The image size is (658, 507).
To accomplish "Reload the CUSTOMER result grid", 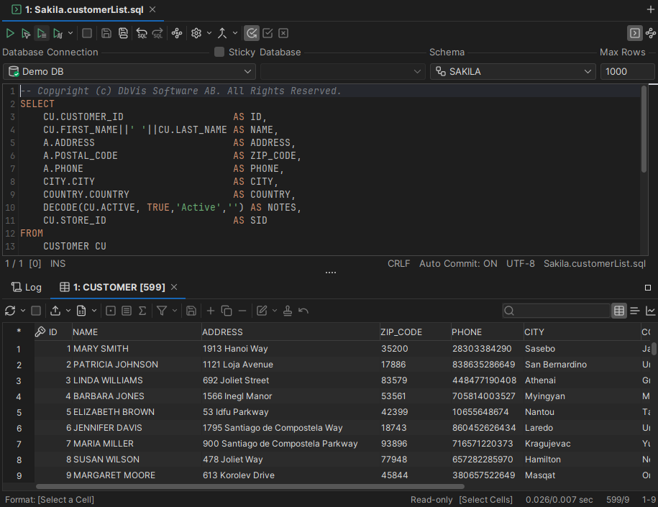I will pyautogui.click(x=10, y=310).
